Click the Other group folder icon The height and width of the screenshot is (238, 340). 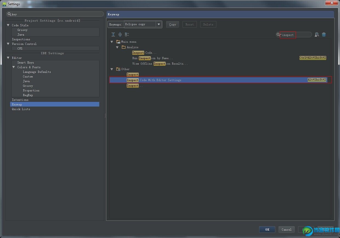[118, 69]
